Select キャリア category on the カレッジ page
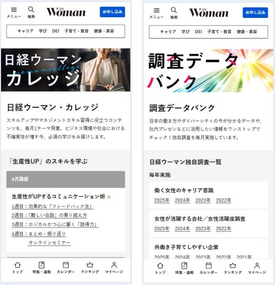The width and height of the screenshot is (275, 285). (25, 31)
